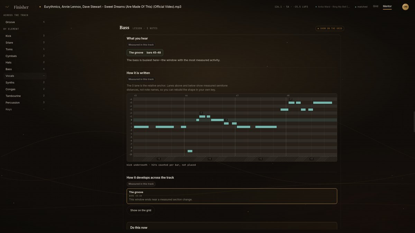The image size is (415, 233).
Task: Open the Do this now card
Action: pyautogui.click(x=232, y=226)
